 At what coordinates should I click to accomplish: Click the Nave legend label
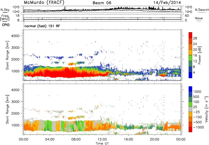(199, 18)
